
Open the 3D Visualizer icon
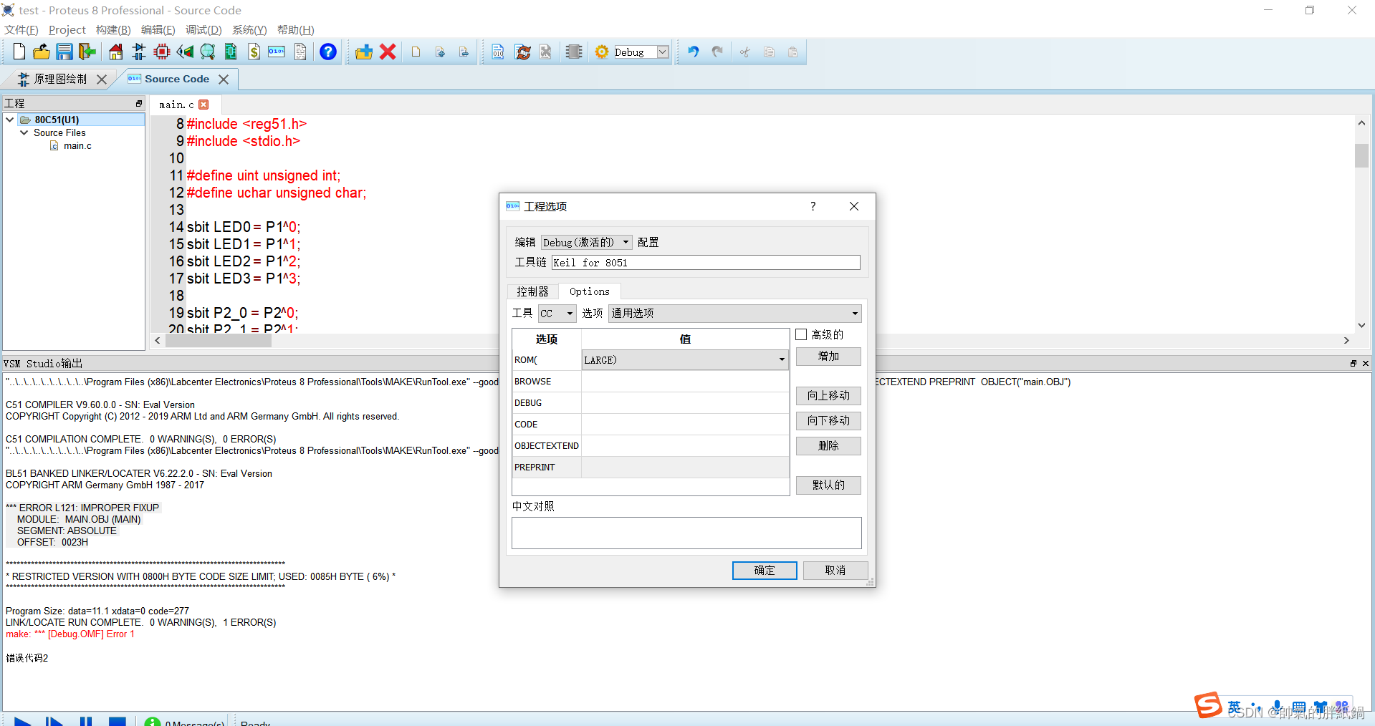coord(185,52)
